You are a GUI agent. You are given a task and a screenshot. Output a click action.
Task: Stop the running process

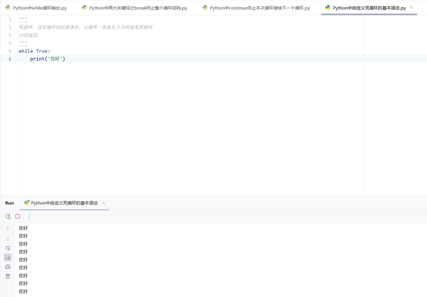[18, 216]
